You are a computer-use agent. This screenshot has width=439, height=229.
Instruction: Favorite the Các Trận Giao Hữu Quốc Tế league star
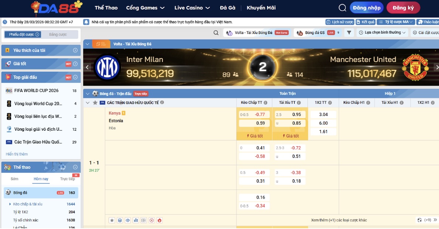click(95, 103)
